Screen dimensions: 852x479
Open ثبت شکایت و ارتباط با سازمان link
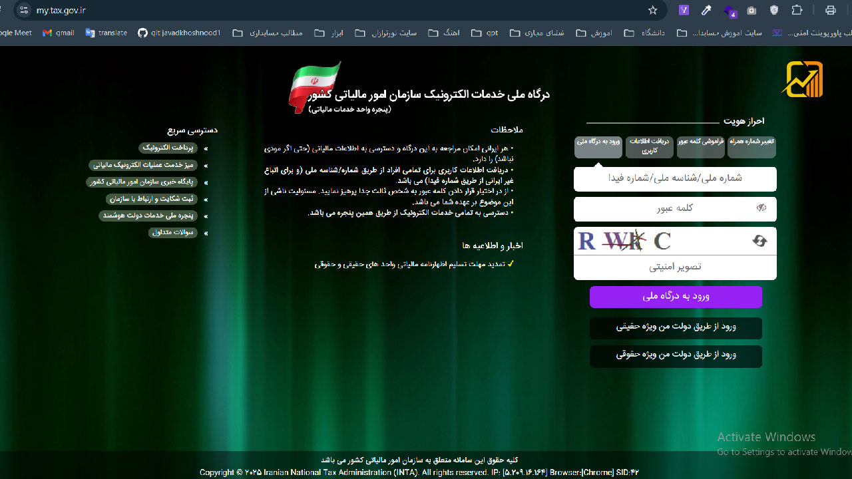coord(152,199)
